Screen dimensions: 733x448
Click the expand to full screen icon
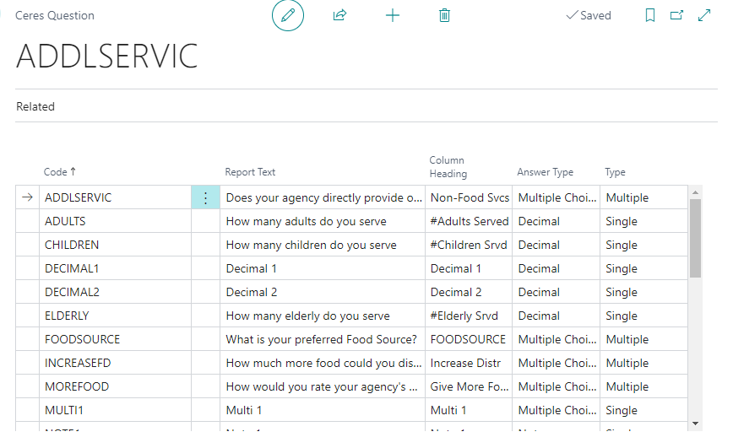click(x=704, y=15)
